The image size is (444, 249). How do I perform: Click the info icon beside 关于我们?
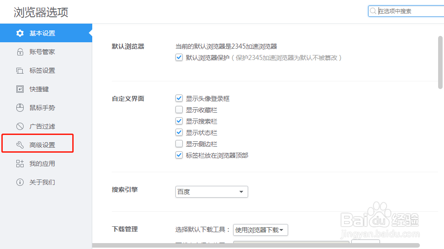[20, 182]
